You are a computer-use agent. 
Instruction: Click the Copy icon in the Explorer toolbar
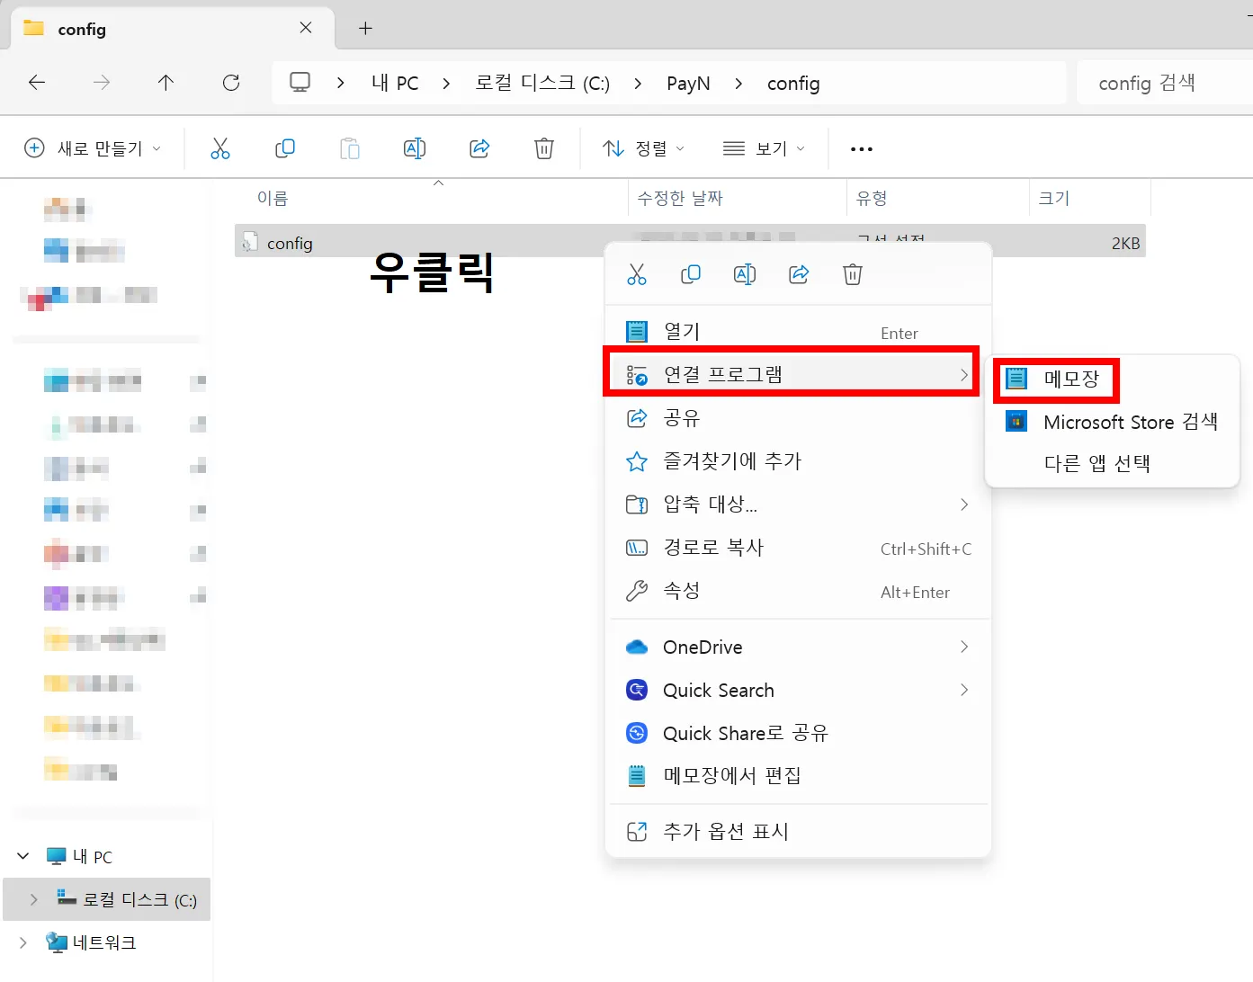click(x=285, y=148)
